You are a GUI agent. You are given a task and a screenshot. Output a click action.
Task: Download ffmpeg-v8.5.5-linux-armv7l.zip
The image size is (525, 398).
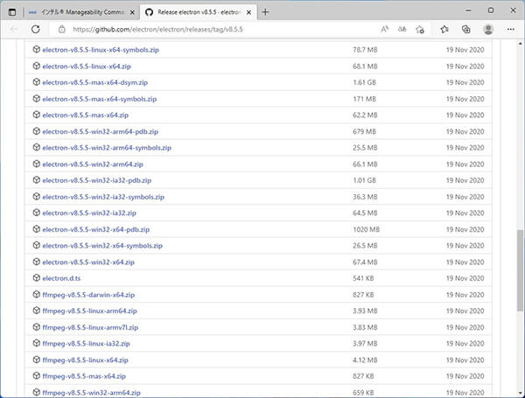[x=90, y=327]
